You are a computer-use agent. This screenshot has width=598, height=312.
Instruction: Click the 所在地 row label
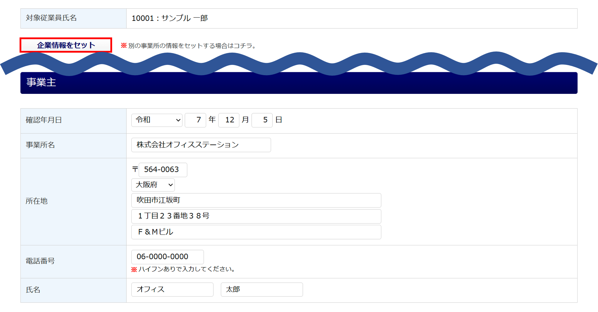coord(36,201)
